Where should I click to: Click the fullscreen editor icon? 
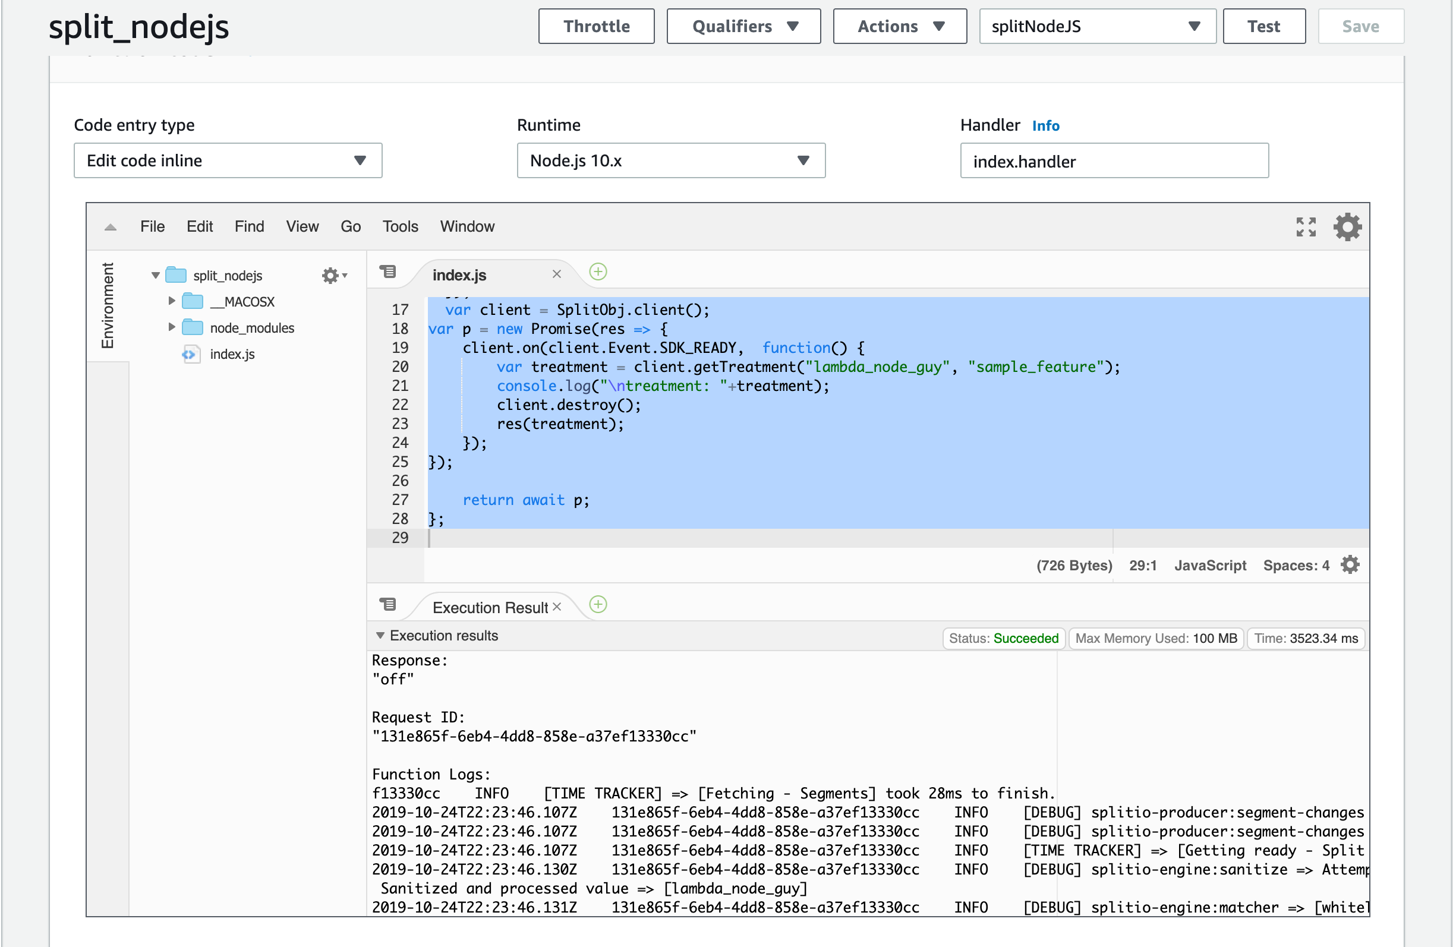pyautogui.click(x=1306, y=227)
